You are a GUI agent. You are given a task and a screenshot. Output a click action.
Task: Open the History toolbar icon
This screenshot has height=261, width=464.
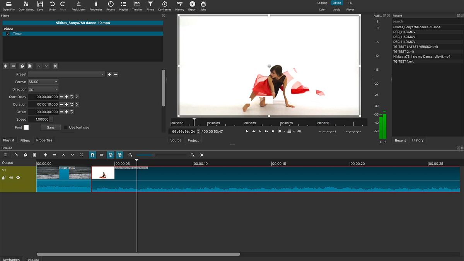pos(179,6)
